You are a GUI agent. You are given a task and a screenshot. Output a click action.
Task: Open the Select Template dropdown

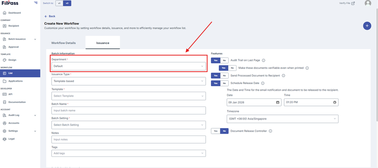point(129,96)
